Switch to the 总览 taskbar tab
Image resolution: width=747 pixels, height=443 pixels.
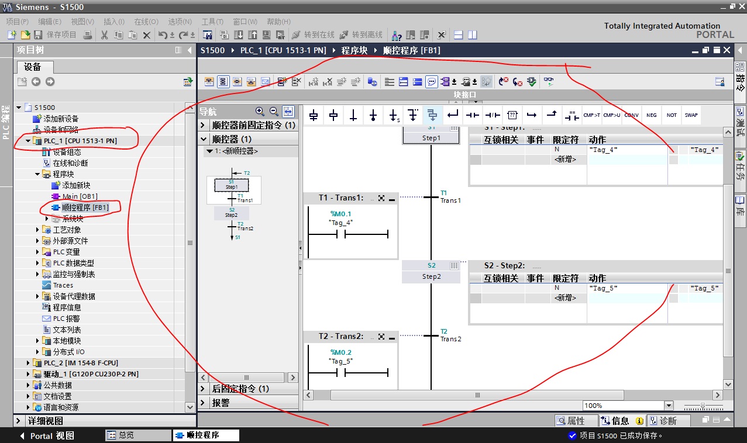tap(138, 435)
